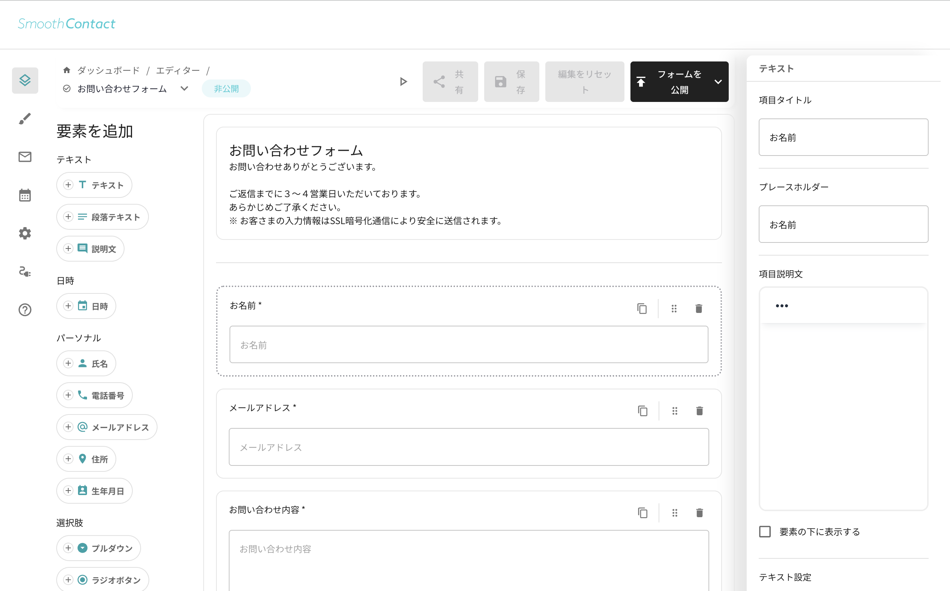Screen dimensions: 950x591
Task: Open the フォームを公開 dropdown arrow
Action: (718, 82)
